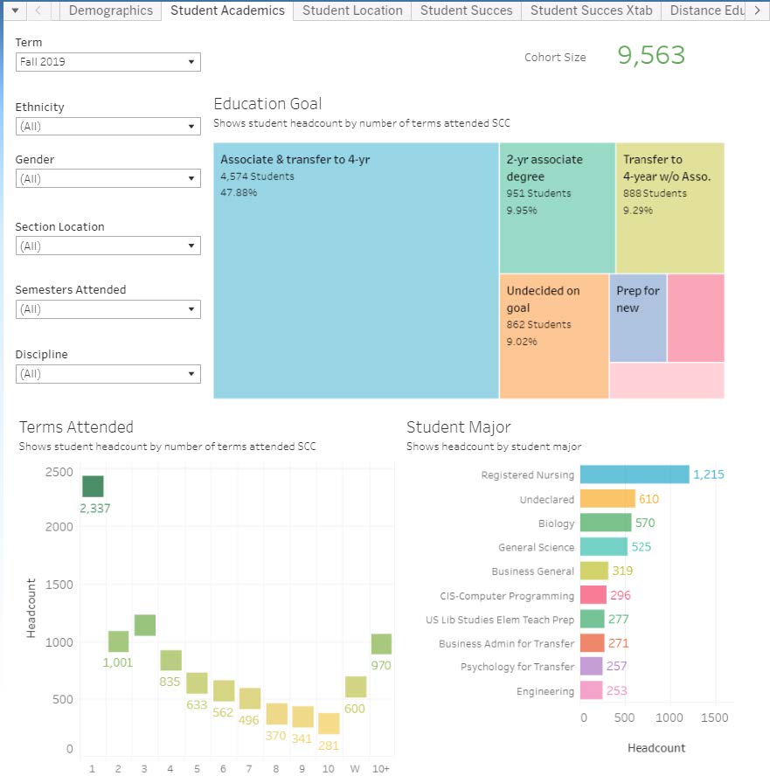Click the vertical Headcount axis title
The image size is (770, 783).
click(x=31, y=608)
